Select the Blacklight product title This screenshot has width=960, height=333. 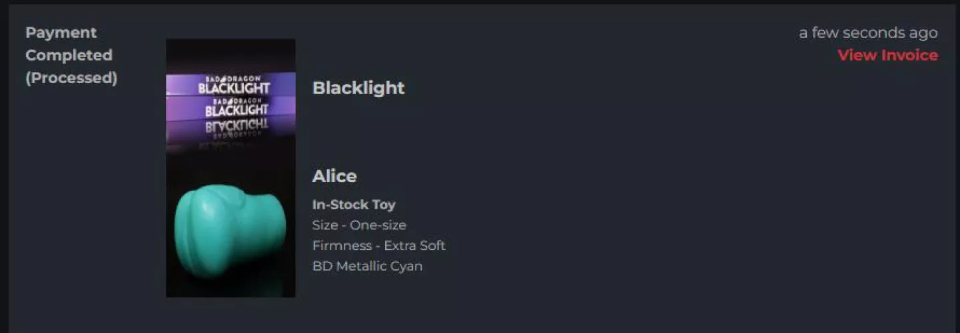358,88
